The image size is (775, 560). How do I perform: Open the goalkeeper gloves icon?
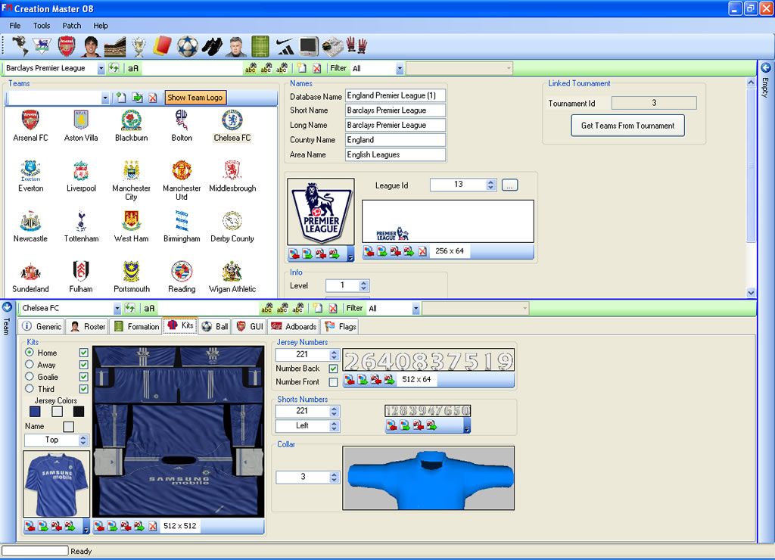(356, 46)
